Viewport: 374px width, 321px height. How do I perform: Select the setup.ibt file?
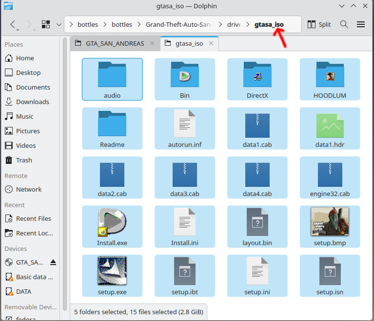pyautogui.click(x=185, y=276)
